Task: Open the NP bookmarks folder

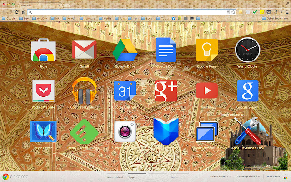Action: click(x=55, y=18)
